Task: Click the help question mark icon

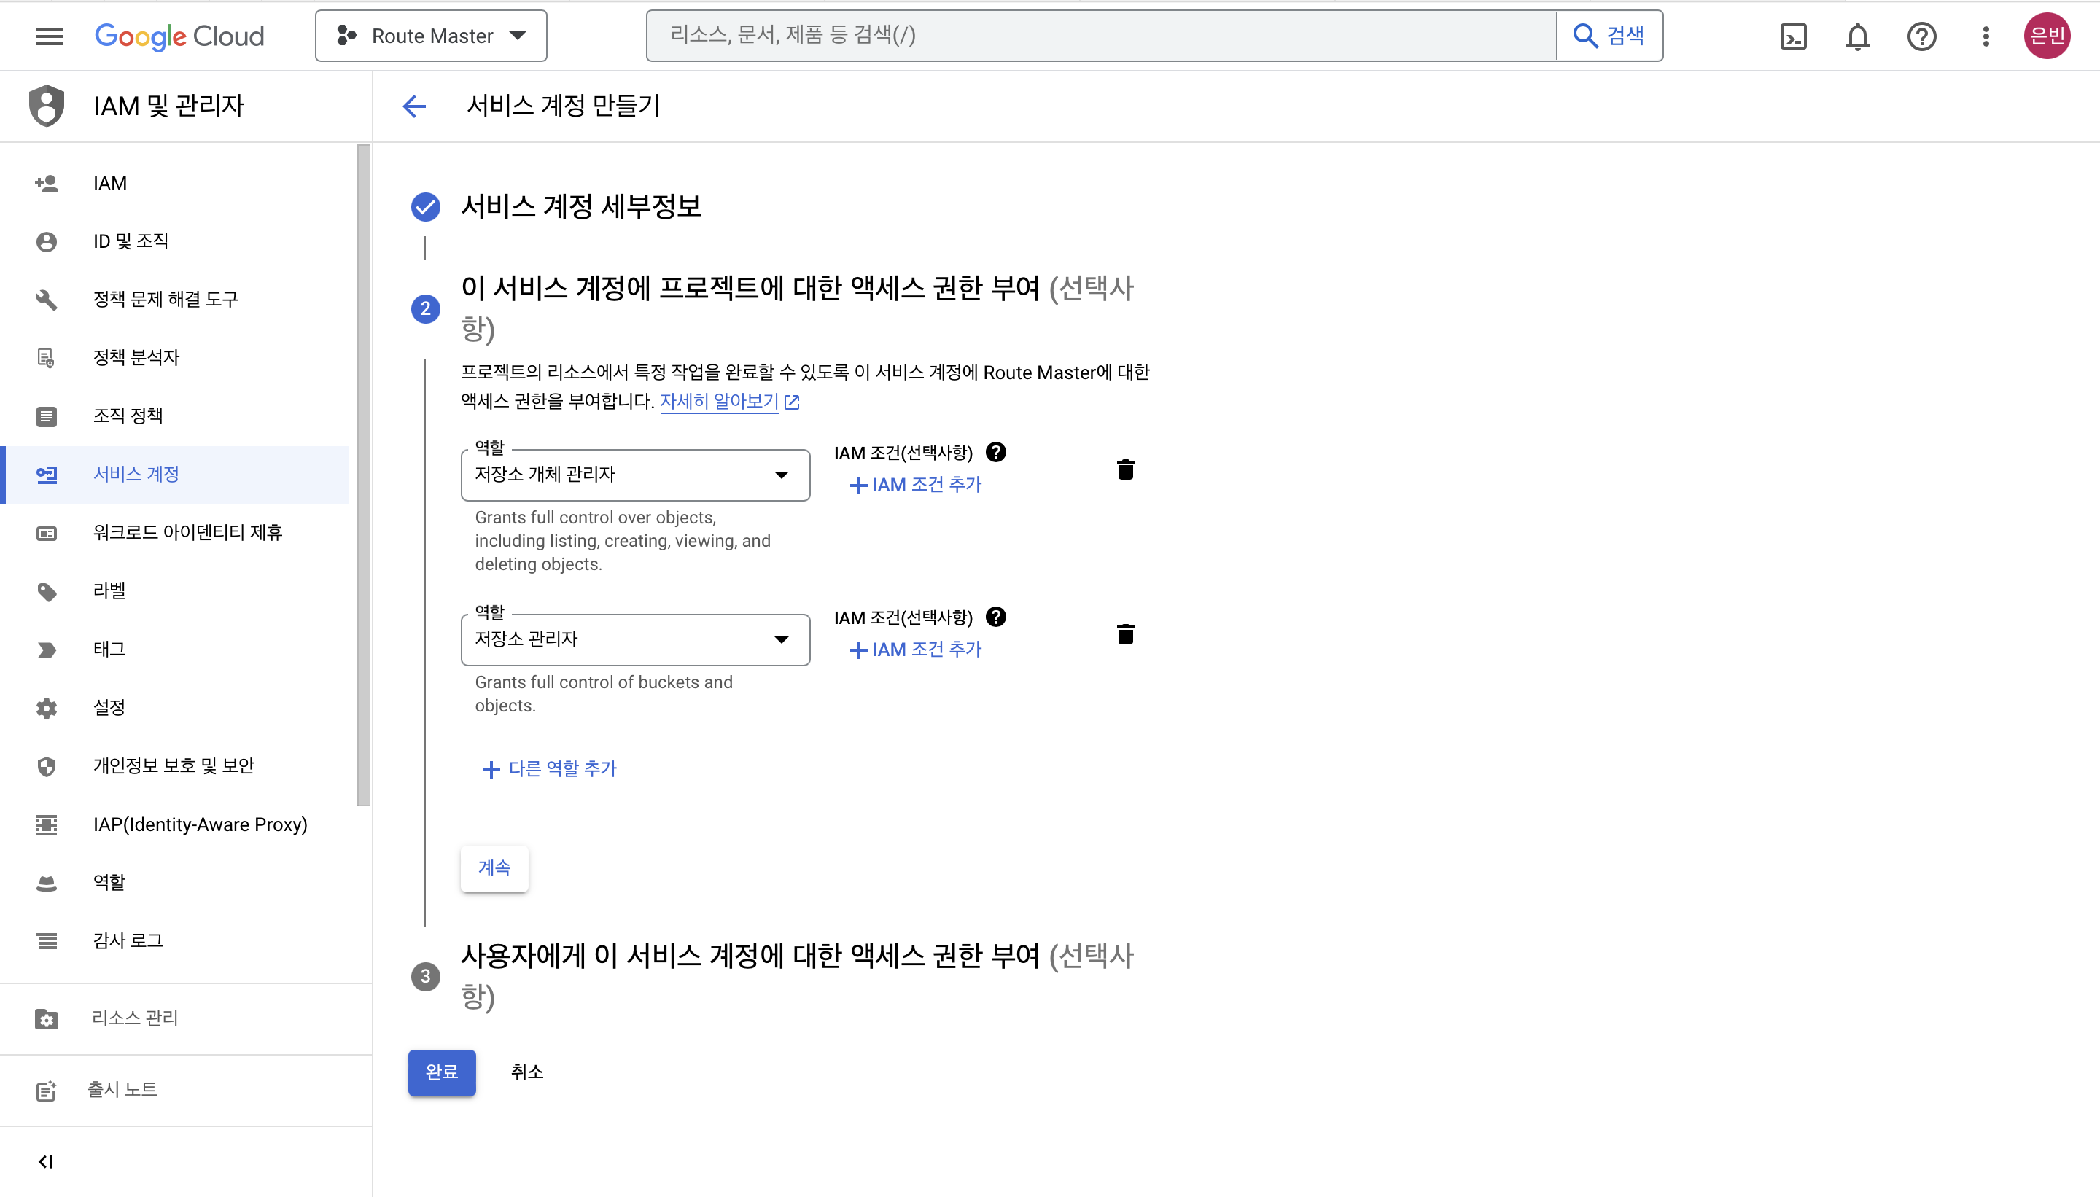Action: (1921, 36)
